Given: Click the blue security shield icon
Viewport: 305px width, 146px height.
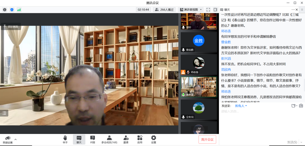Looking at the screenshot, I should (12, 10).
